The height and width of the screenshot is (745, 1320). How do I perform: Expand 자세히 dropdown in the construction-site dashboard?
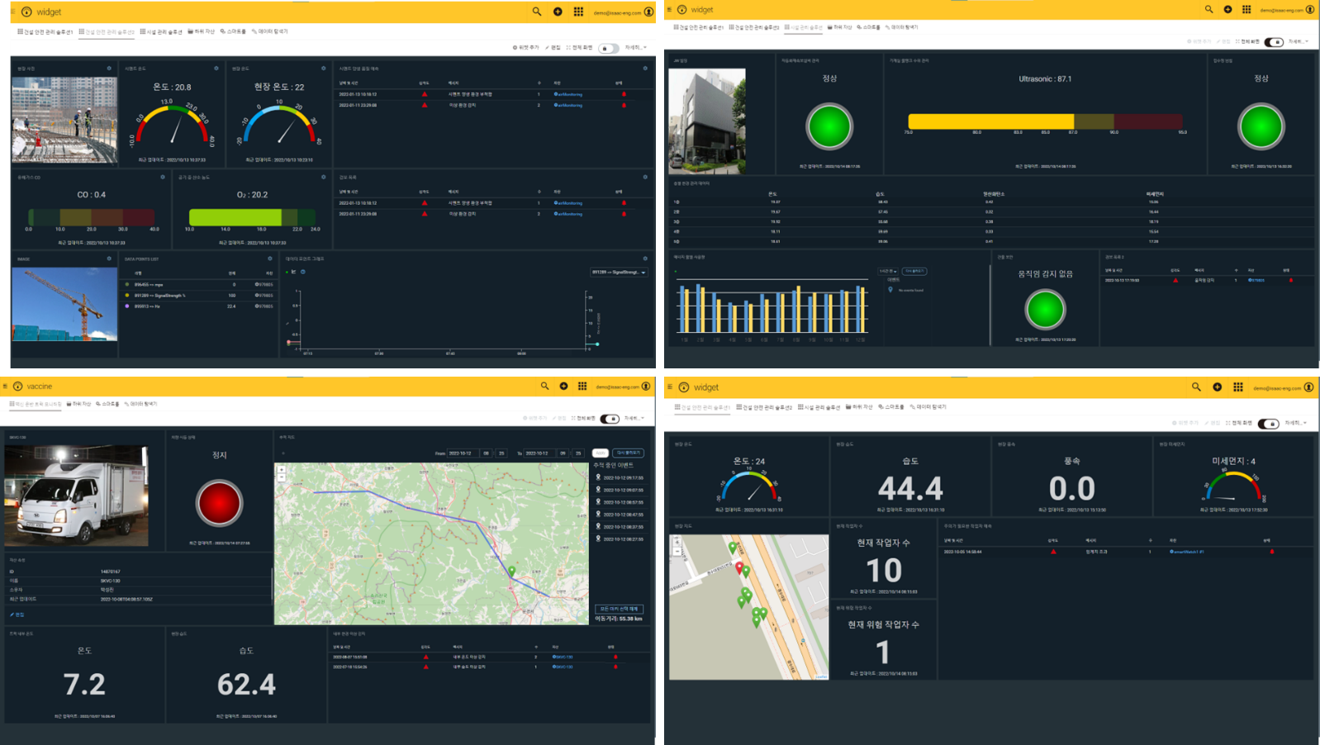pos(635,48)
